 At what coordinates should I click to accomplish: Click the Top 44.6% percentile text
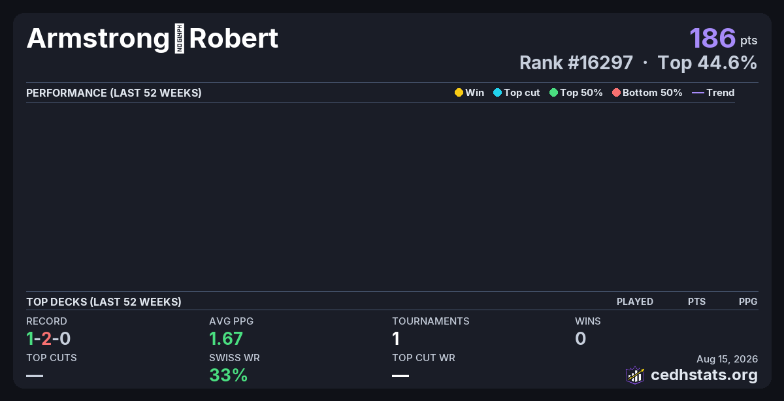pos(708,63)
